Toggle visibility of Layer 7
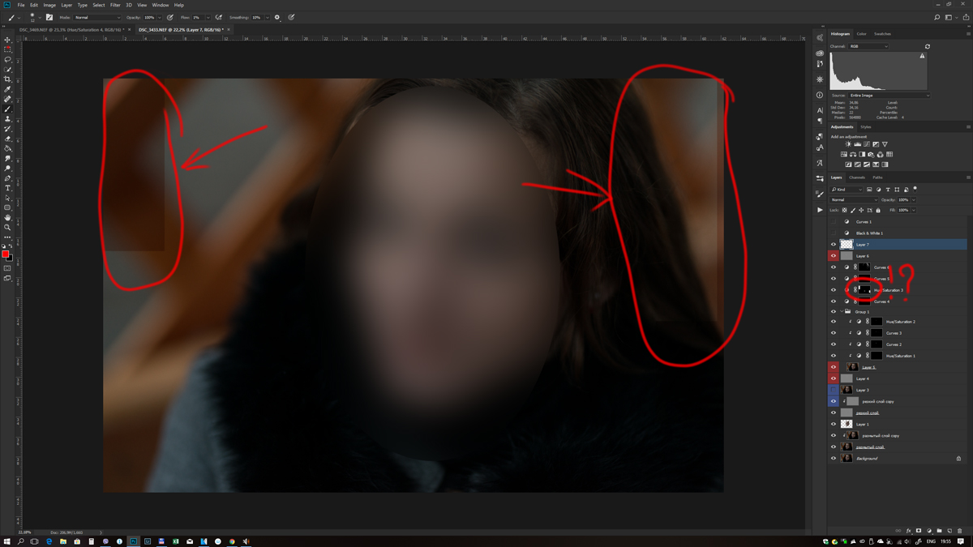 click(833, 245)
